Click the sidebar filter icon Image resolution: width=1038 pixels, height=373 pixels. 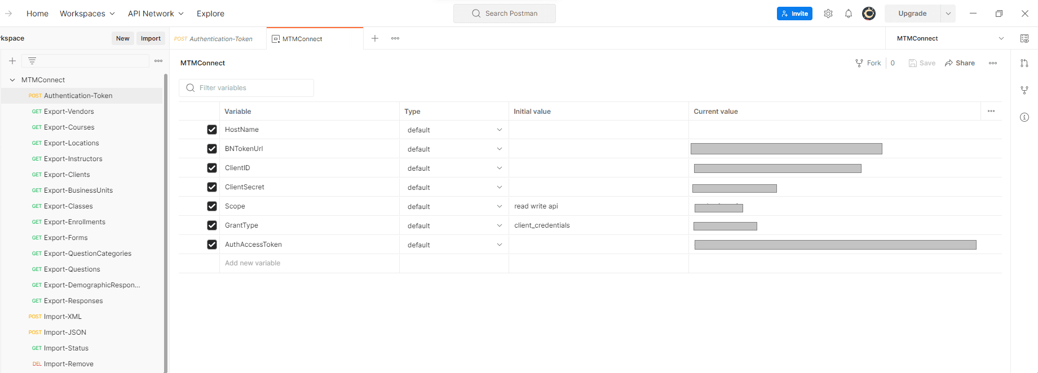click(x=32, y=61)
